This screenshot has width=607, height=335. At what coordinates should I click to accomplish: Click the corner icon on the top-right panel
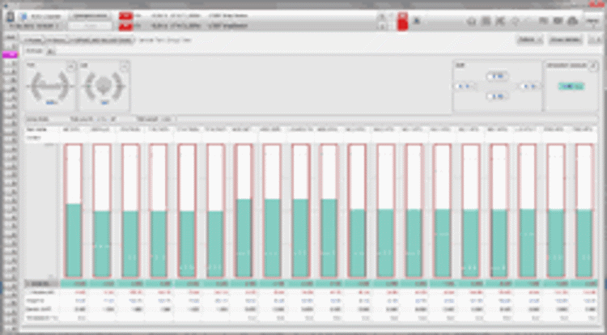point(593,65)
